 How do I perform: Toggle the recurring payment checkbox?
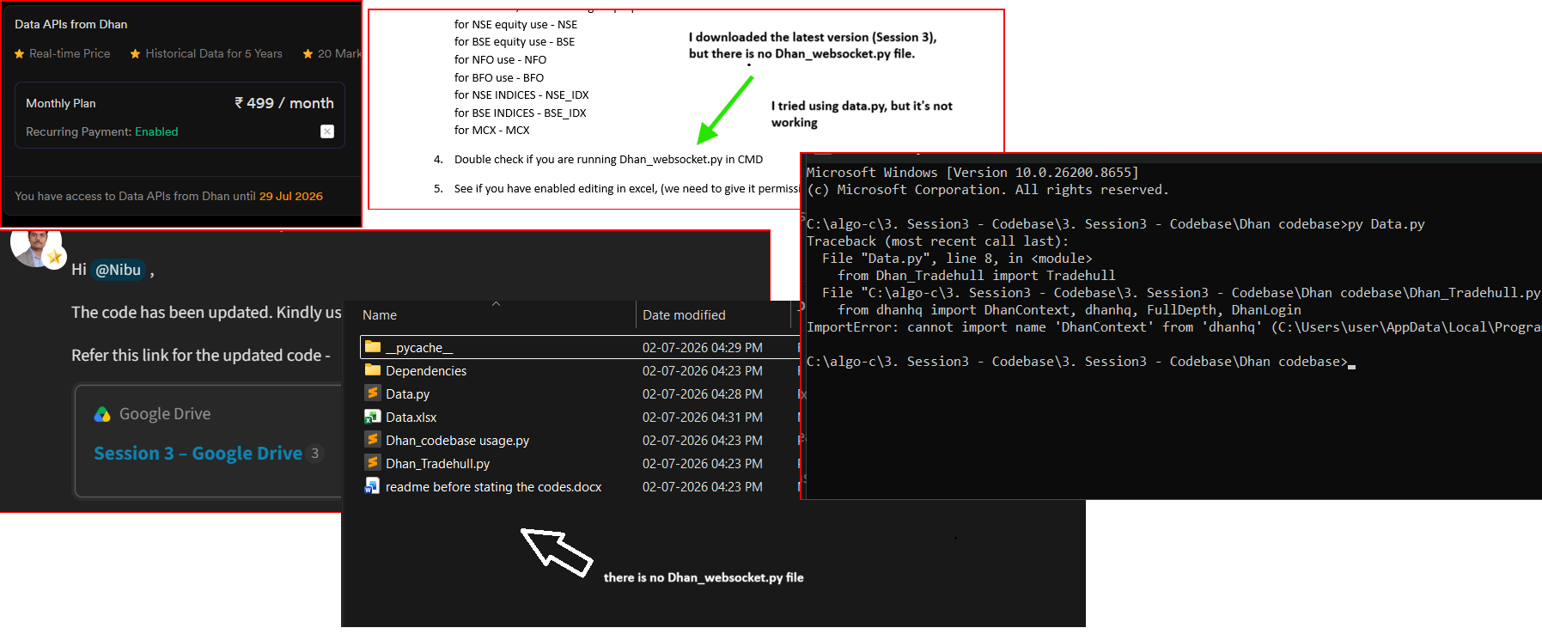tap(327, 131)
